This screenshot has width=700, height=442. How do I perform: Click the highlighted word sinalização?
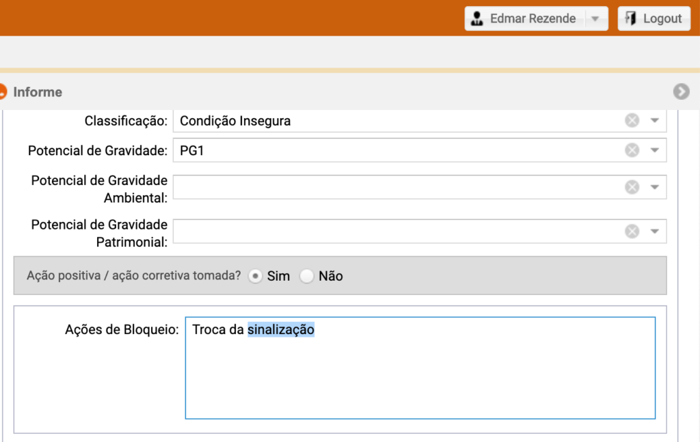point(281,329)
